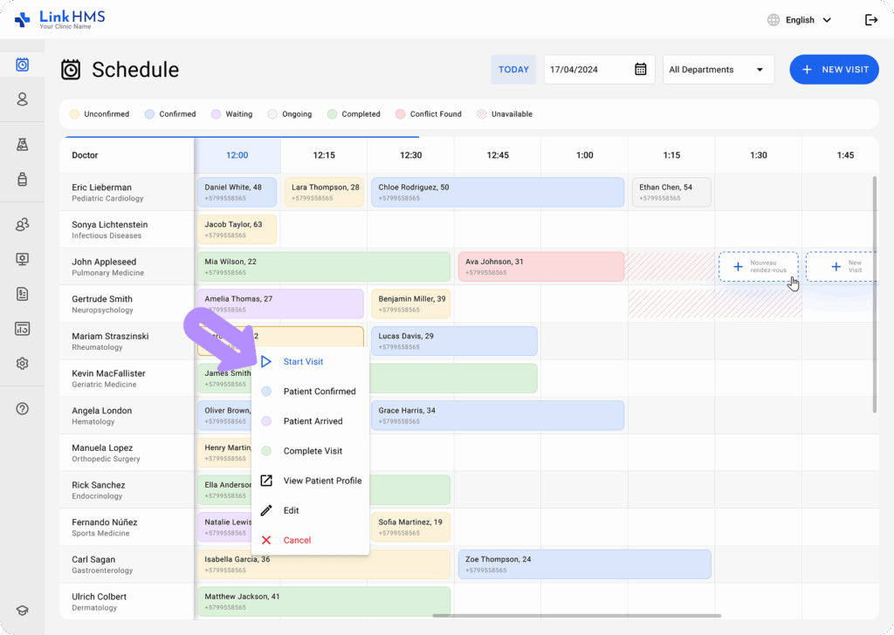Expand the All Departments dropdown
This screenshot has width=894, height=635.
click(x=718, y=70)
